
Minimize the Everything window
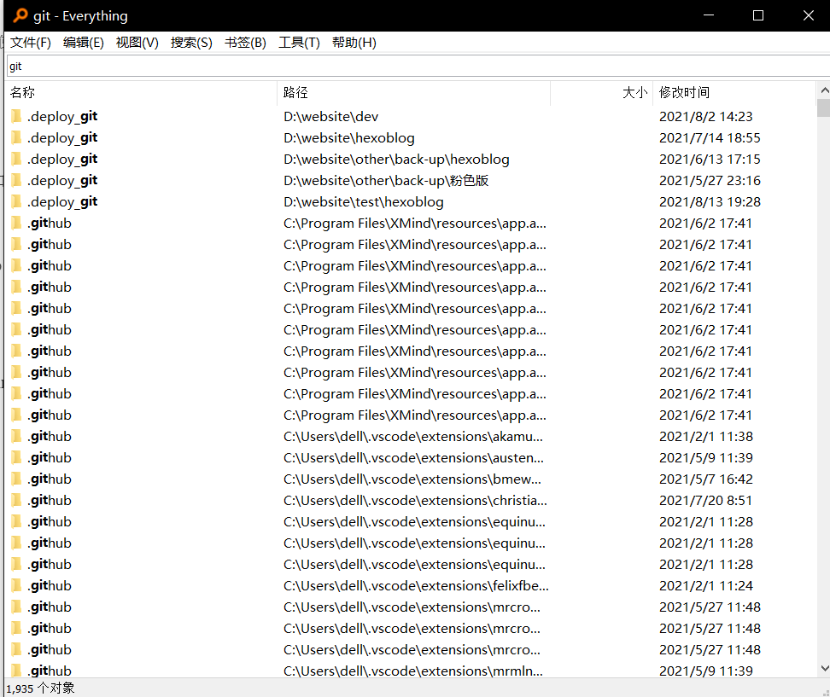pyautogui.click(x=709, y=15)
